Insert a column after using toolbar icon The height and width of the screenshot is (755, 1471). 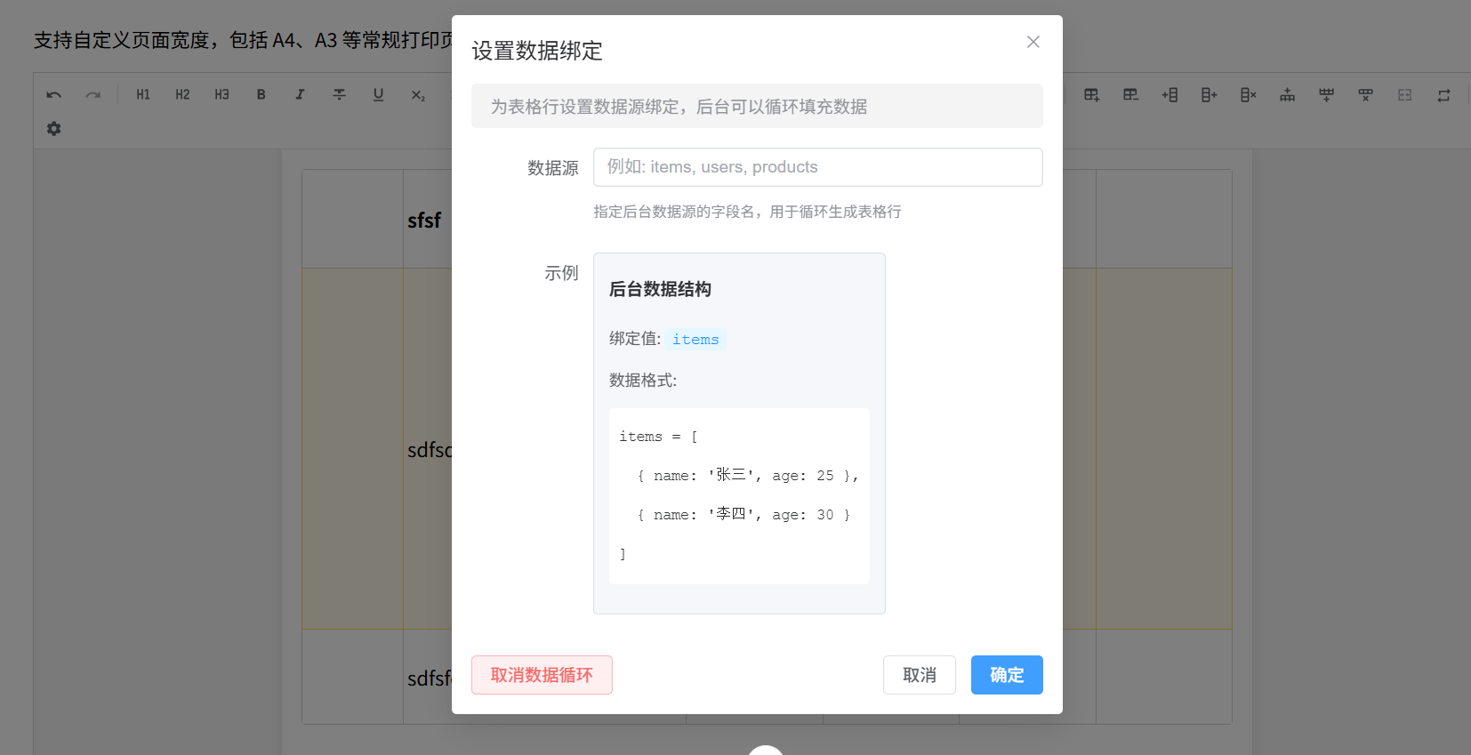1209,94
